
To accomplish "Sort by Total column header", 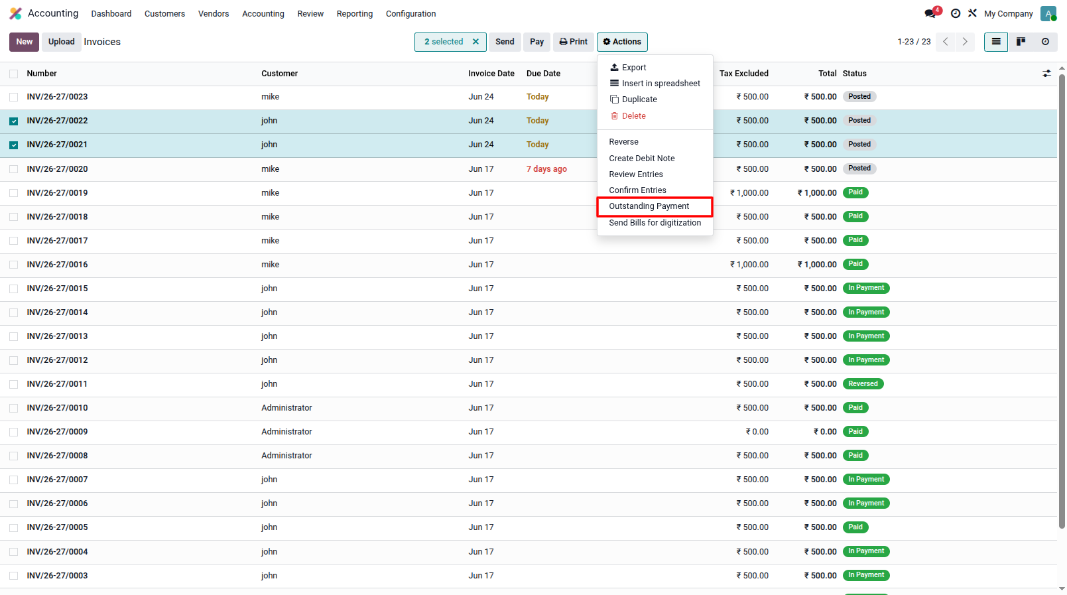I will click(828, 74).
